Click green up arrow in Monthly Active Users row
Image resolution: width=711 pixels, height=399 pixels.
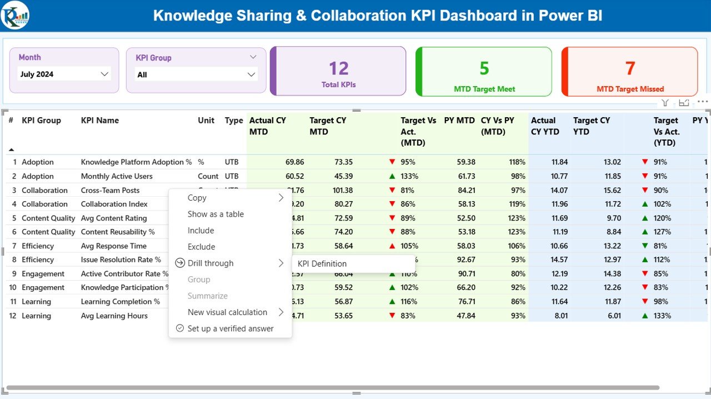(x=392, y=176)
